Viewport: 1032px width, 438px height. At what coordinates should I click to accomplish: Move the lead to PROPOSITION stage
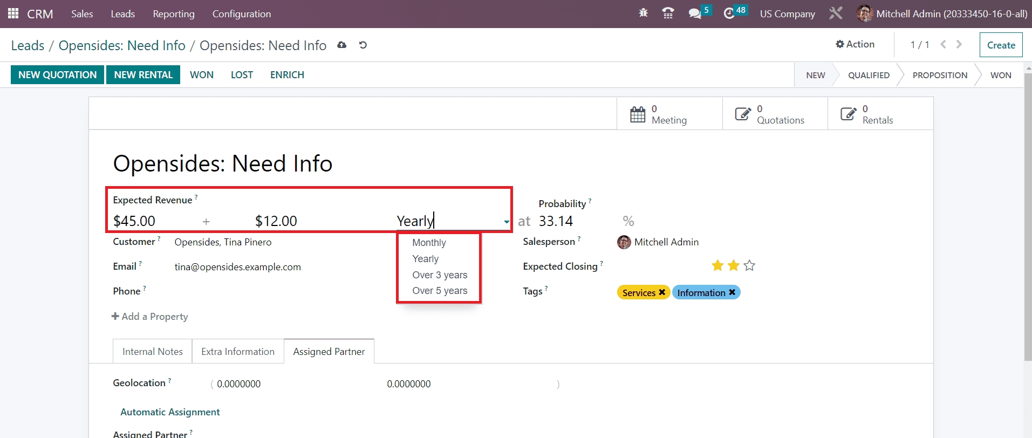(940, 76)
